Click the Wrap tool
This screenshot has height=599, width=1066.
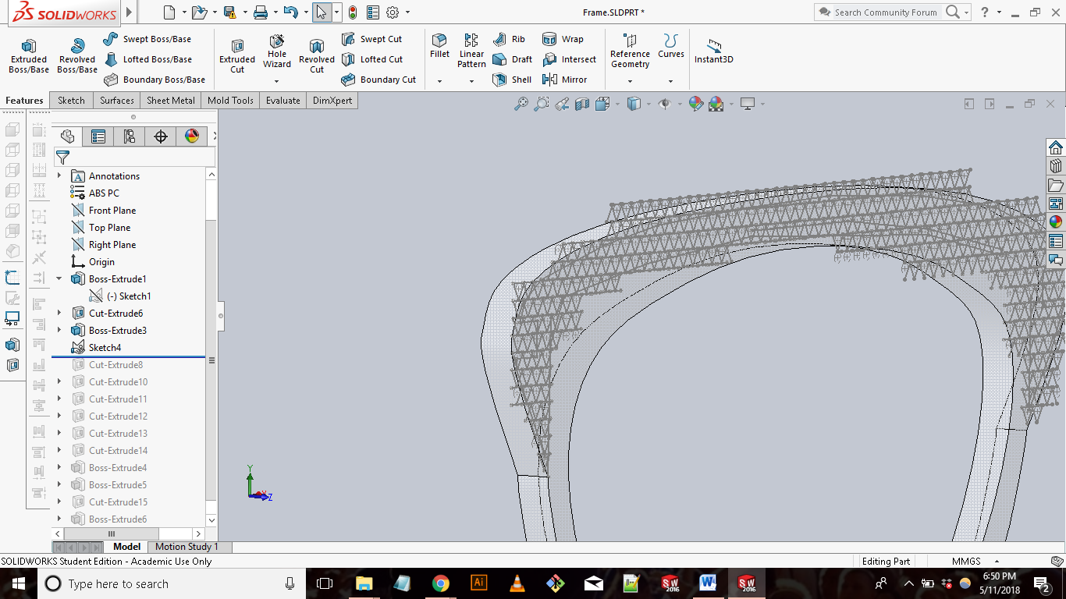563,39
